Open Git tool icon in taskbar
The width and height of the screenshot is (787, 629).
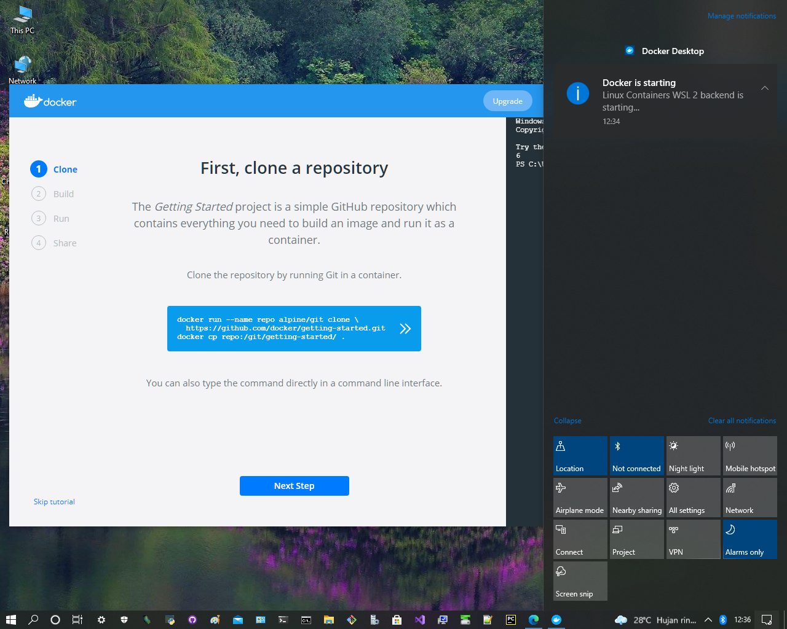click(352, 620)
